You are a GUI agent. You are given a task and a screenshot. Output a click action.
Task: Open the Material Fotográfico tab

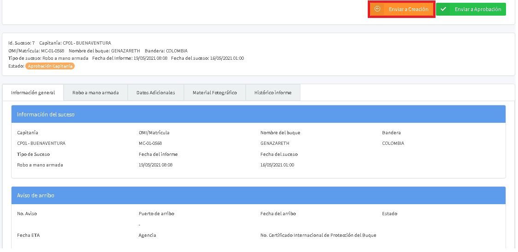215,92
